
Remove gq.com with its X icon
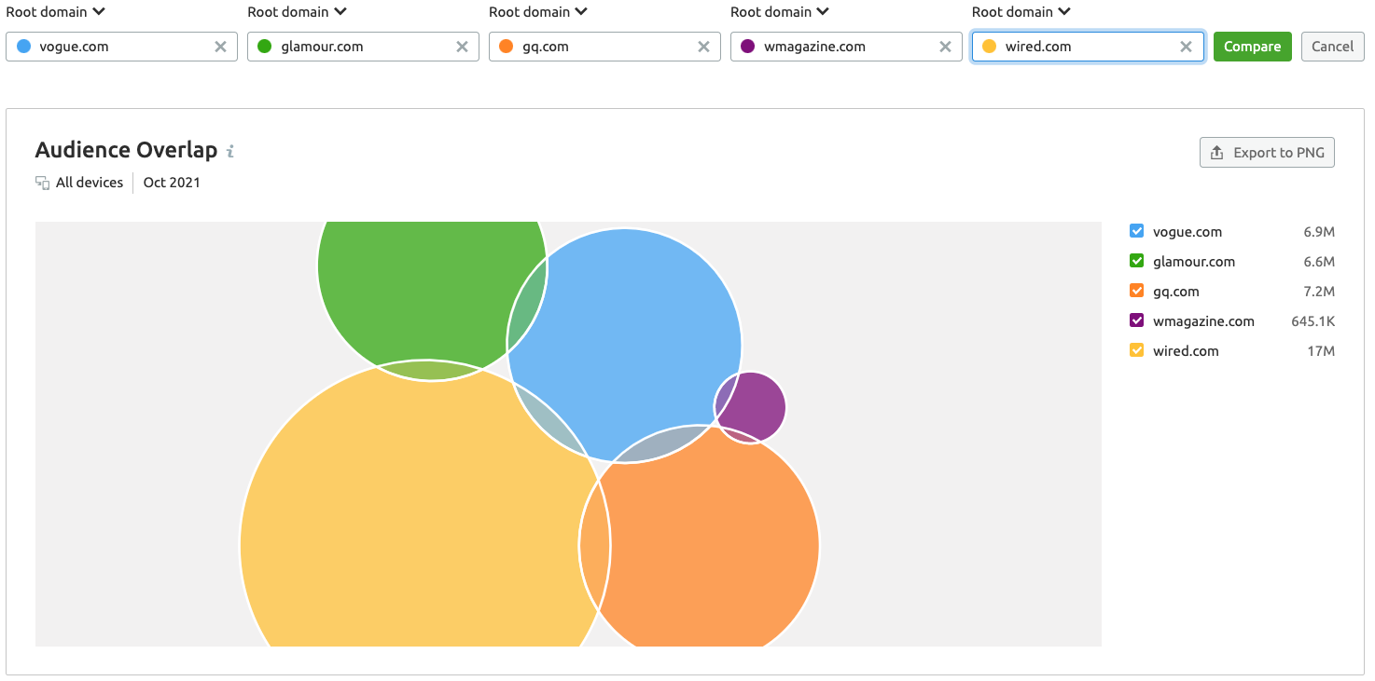[703, 47]
